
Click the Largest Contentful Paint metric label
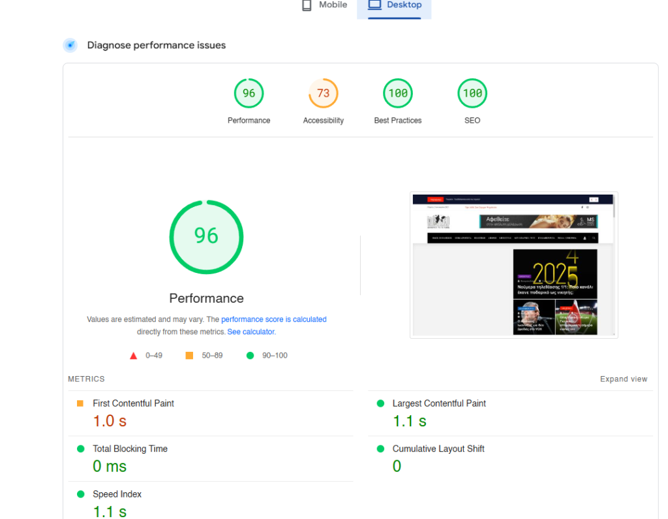coord(439,403)
